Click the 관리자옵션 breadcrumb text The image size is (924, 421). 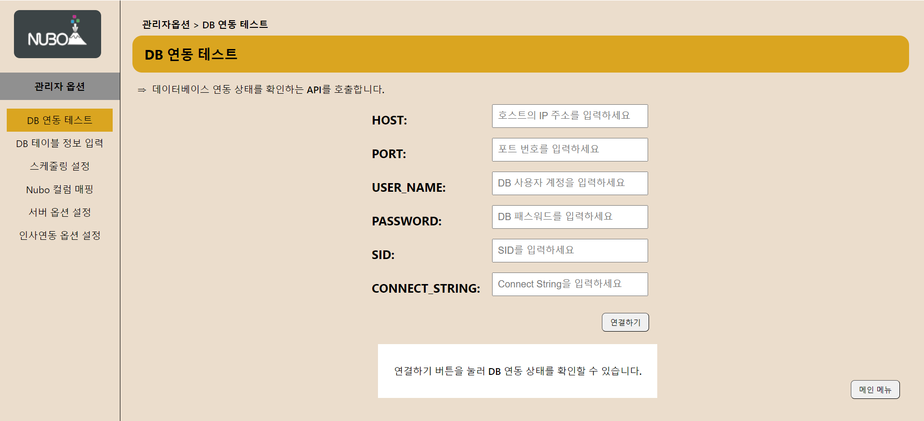(166, 25)
